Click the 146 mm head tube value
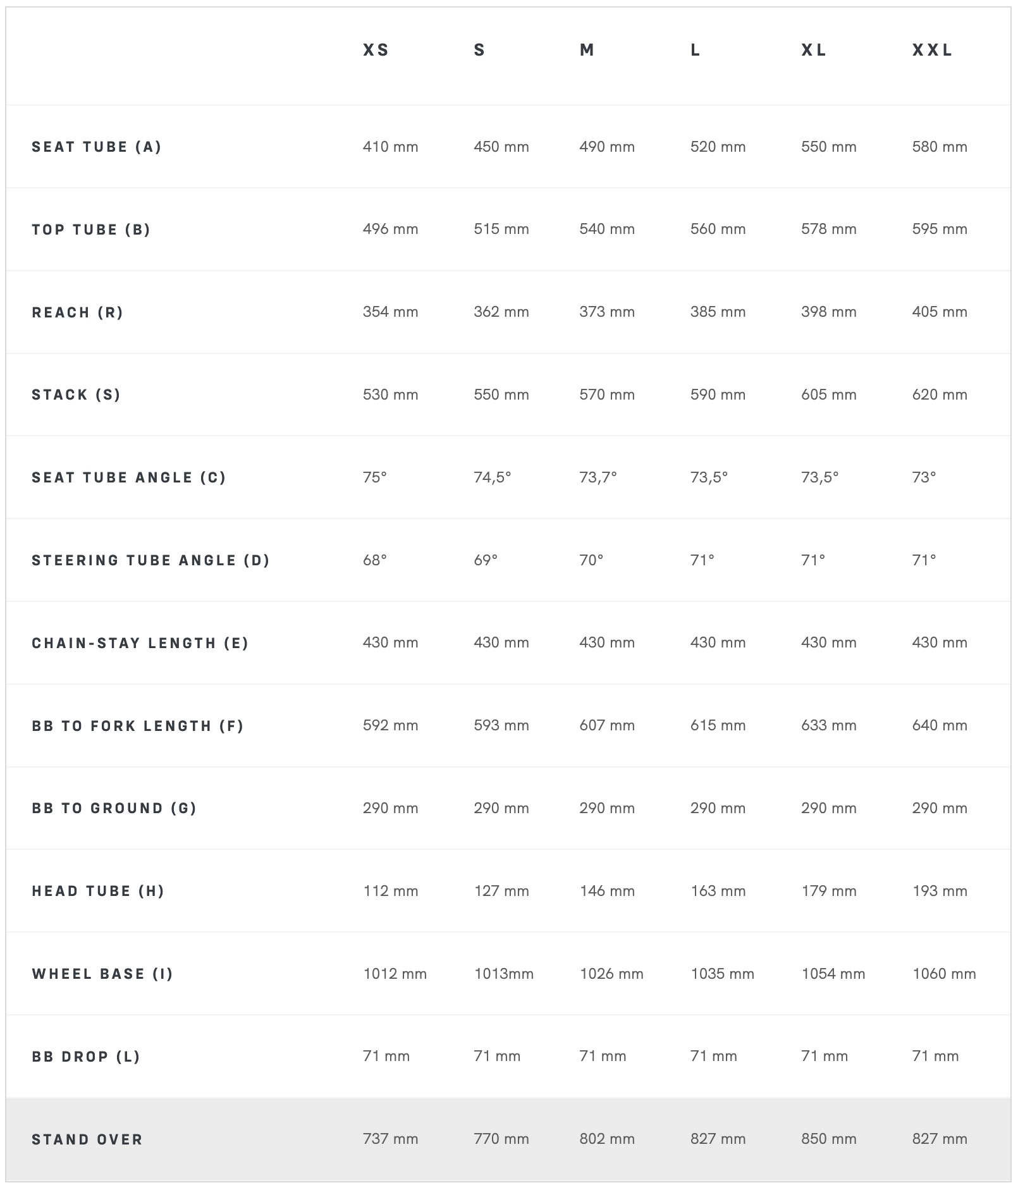Viewport: 1018px width, 1190px height. click(607, 891)
